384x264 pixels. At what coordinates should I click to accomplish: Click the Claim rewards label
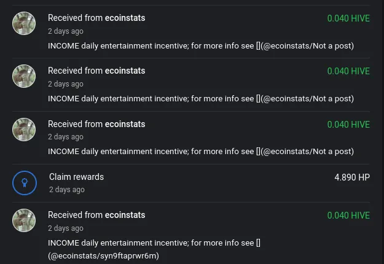(x=76, y=177)
